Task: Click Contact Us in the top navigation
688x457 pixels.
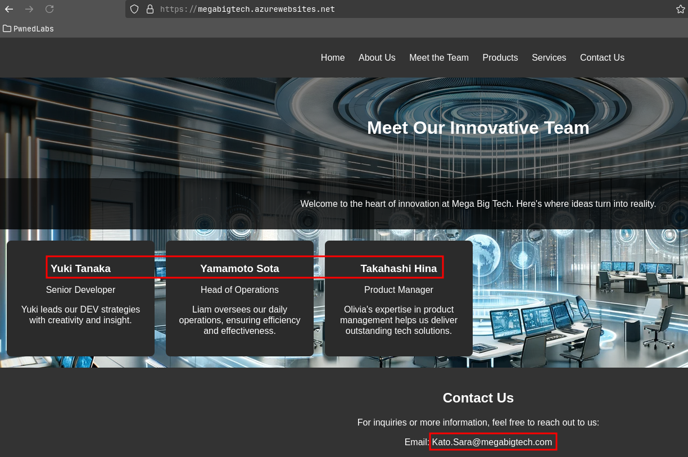Action: (x=602, y=57)
